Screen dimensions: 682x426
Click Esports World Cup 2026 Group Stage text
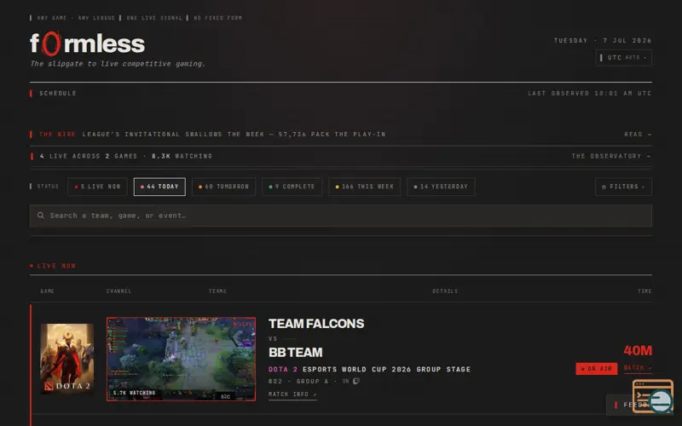pos(386,370)
